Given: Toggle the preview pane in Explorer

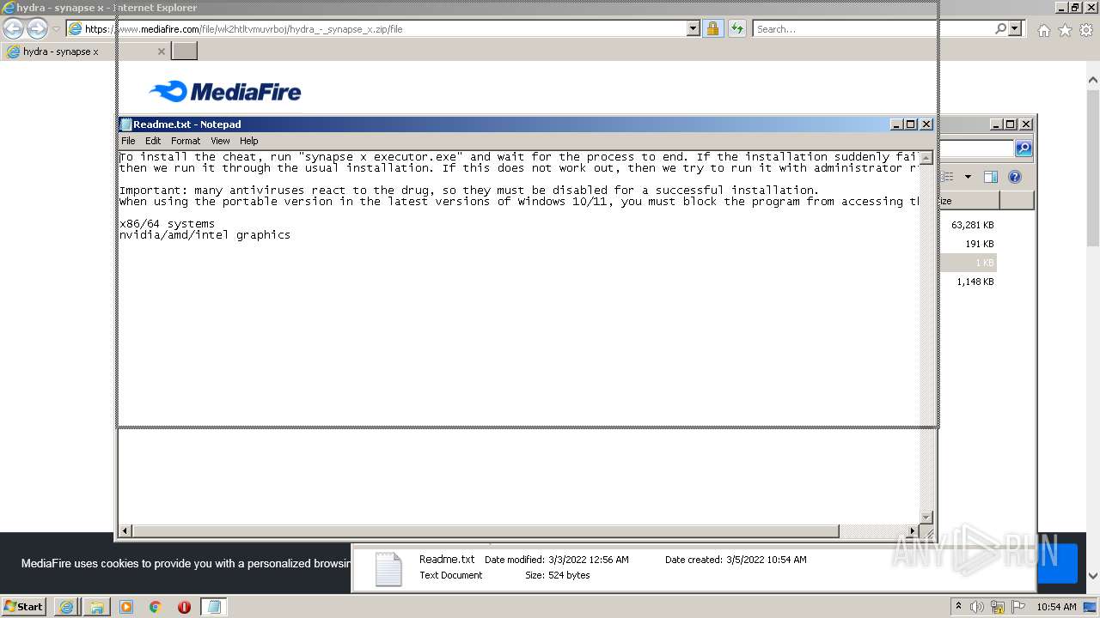Looking at the screenshot, I should [x=990, y=177].
